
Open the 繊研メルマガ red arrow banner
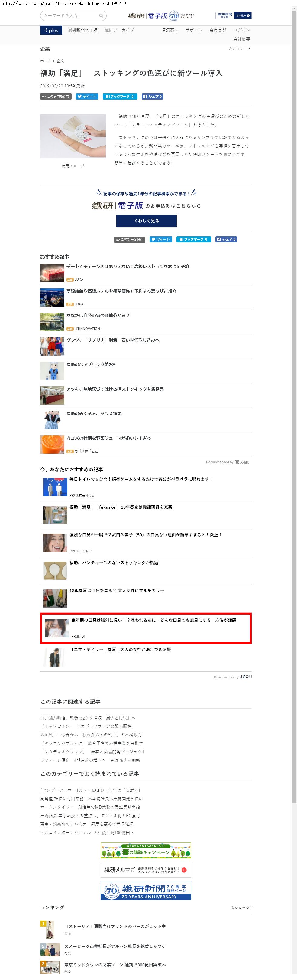click(x=146, y=870)
